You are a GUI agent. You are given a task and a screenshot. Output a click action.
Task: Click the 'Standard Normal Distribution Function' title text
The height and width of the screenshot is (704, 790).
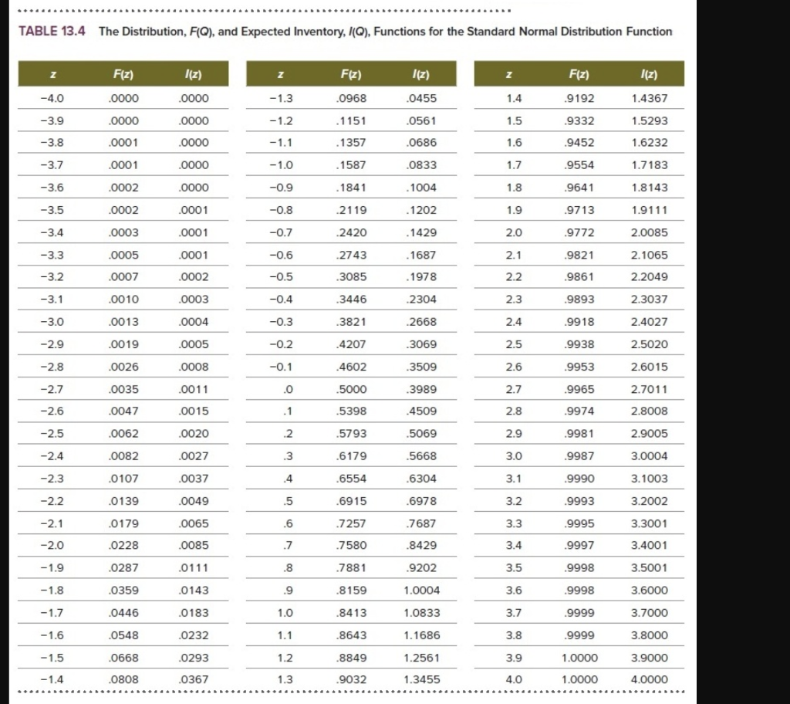tap(569, 32)
